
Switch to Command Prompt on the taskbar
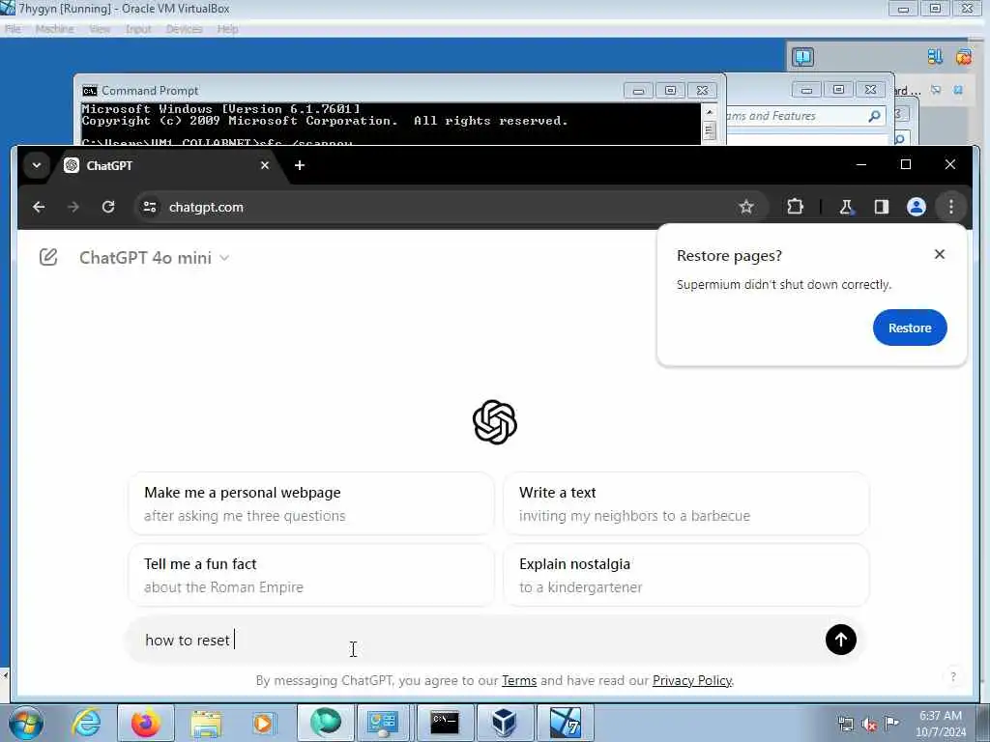click(x=445, y=723)
